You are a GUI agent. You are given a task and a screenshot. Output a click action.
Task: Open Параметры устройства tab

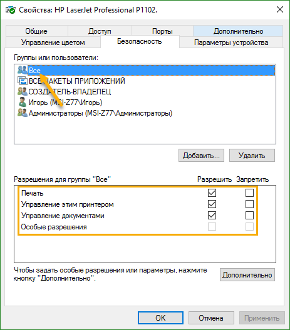pyautogui.click(x=231, y=42)
